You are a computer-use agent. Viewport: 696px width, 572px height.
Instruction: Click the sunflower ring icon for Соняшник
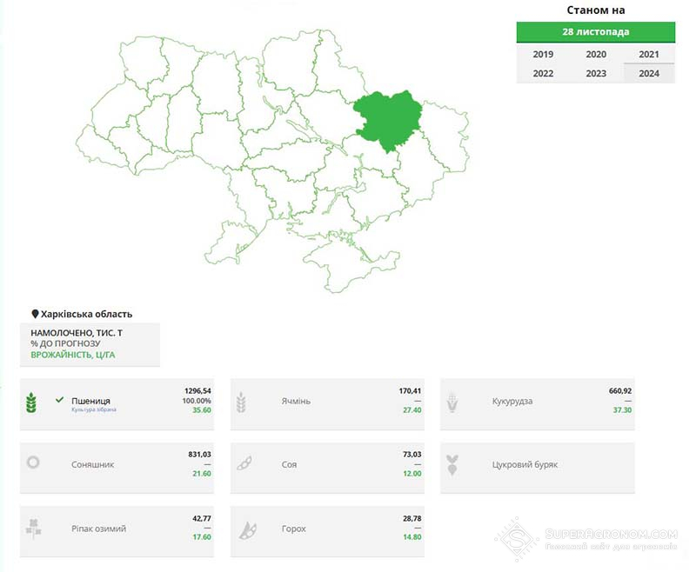tap(33, 462)
